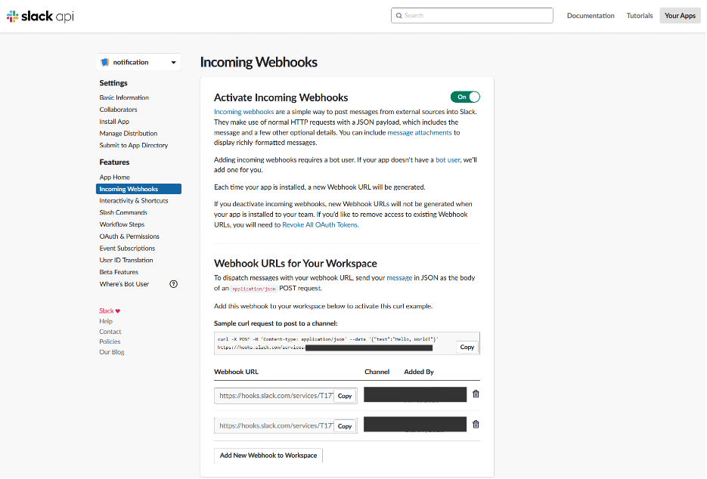
Task: Go to the Install App page
Action: pyautogui.click(x=114, y=122)
